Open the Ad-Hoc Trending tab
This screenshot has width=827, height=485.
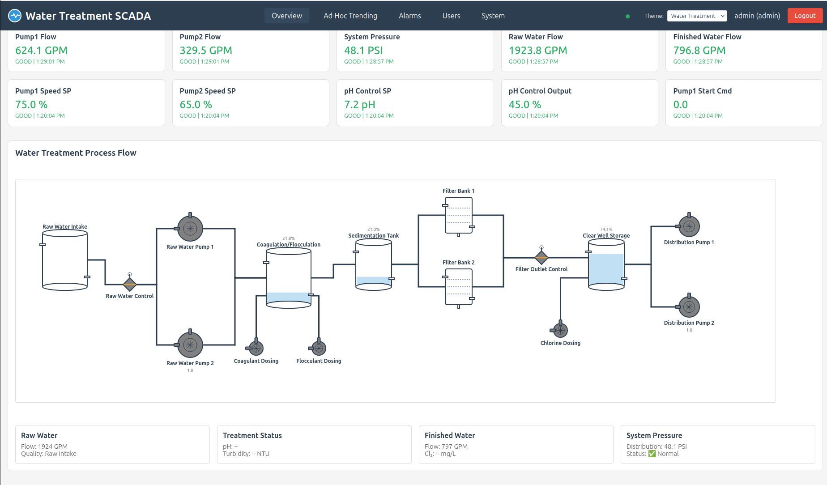[350, 16]
